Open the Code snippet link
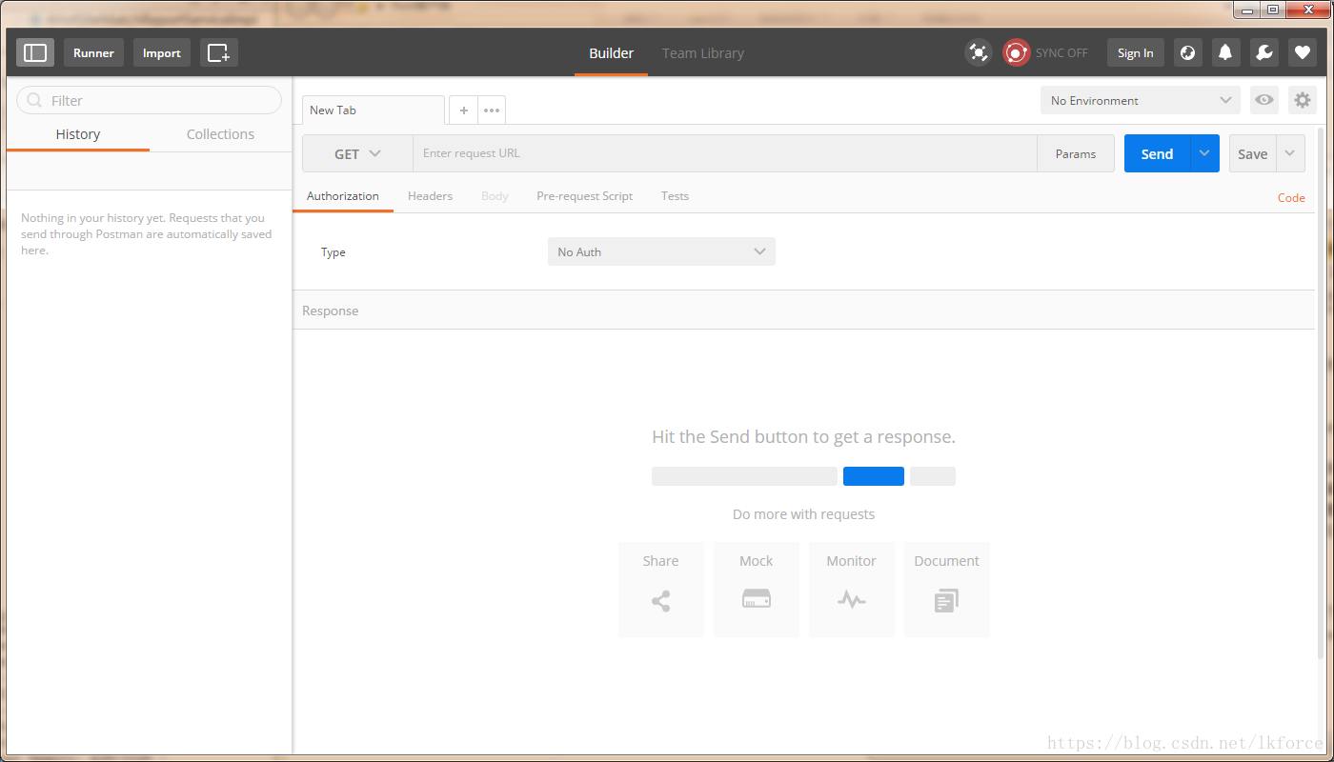This screenshot has height=762, width=1334. click(x=1291, y=197)
